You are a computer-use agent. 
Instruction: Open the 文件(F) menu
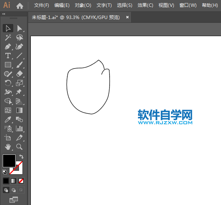tap(41, 5)
